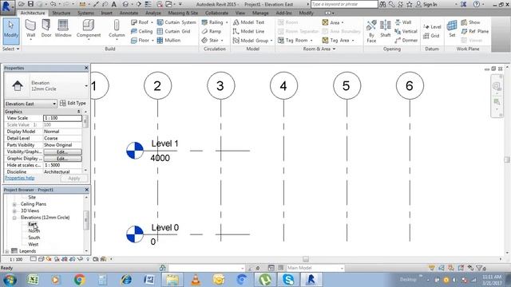This screenshot has height=287, width=511.
Task: Select the Modify tool
Action: tap(11, 31)
